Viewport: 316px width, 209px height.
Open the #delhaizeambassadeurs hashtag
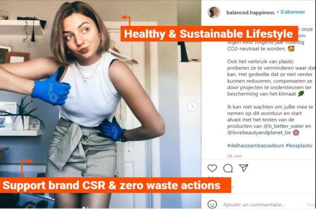(250, 145)
